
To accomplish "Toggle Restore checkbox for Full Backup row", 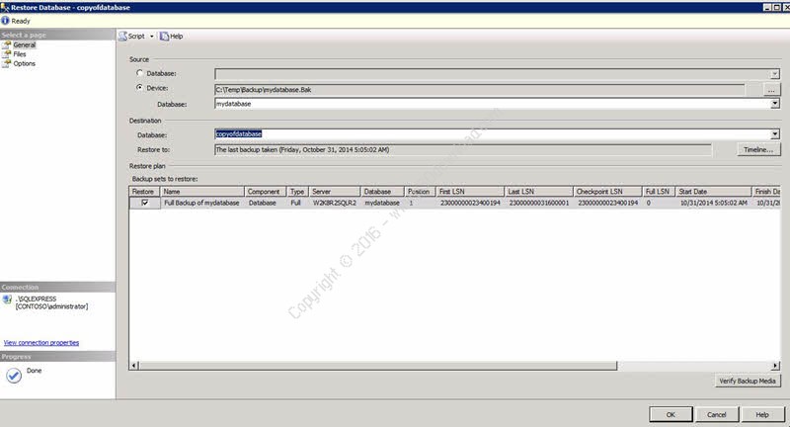I will click(x=145, y=203).
